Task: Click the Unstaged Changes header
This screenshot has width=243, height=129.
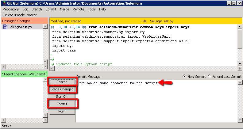Action: [x=25, y=21]
